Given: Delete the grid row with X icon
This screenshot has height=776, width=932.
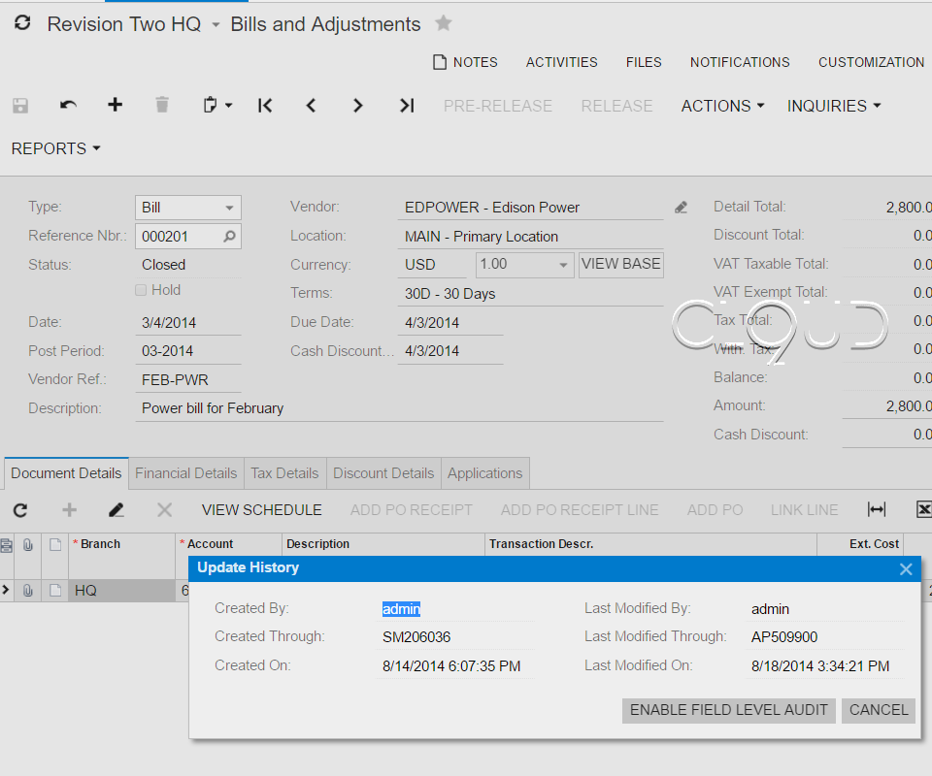Looking at the screenshot, I should (x=165, y=510).
